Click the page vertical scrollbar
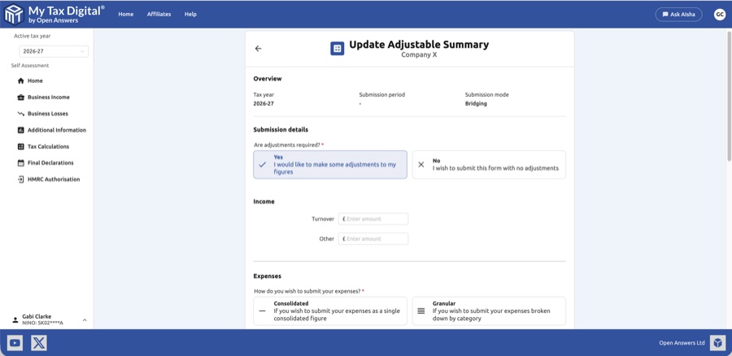Image resolution: width=732 pixels, height=356 pixels. [730, 97]
